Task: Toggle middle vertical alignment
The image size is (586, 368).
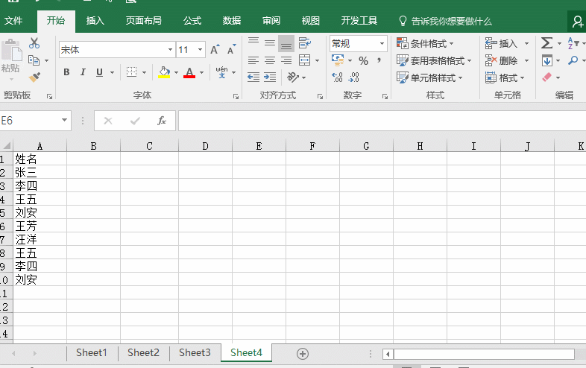Action: (x=270, y=43)
